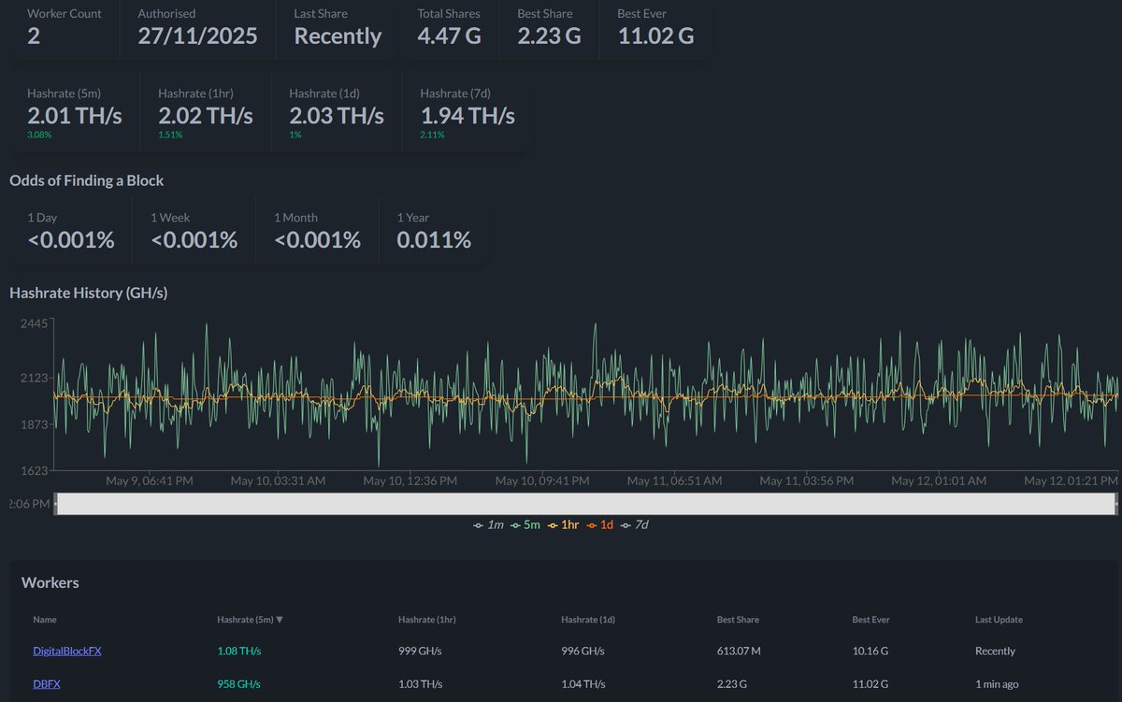
Task: Click Total Shares value 4.47 G
Action: coord(452,36)
